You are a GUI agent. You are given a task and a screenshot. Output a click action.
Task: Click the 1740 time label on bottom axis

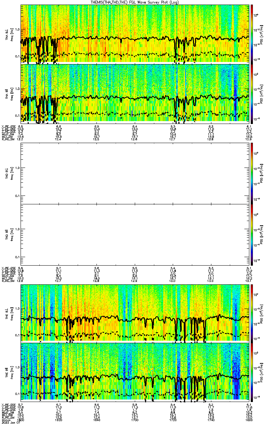point(211,420)
